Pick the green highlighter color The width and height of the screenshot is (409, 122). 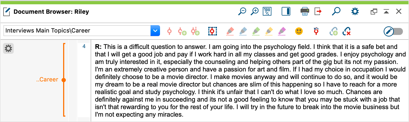click(x=256, y=31)
